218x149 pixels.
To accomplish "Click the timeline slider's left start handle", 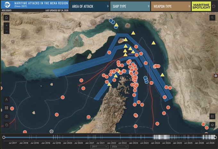I will [x=4, y=137].
